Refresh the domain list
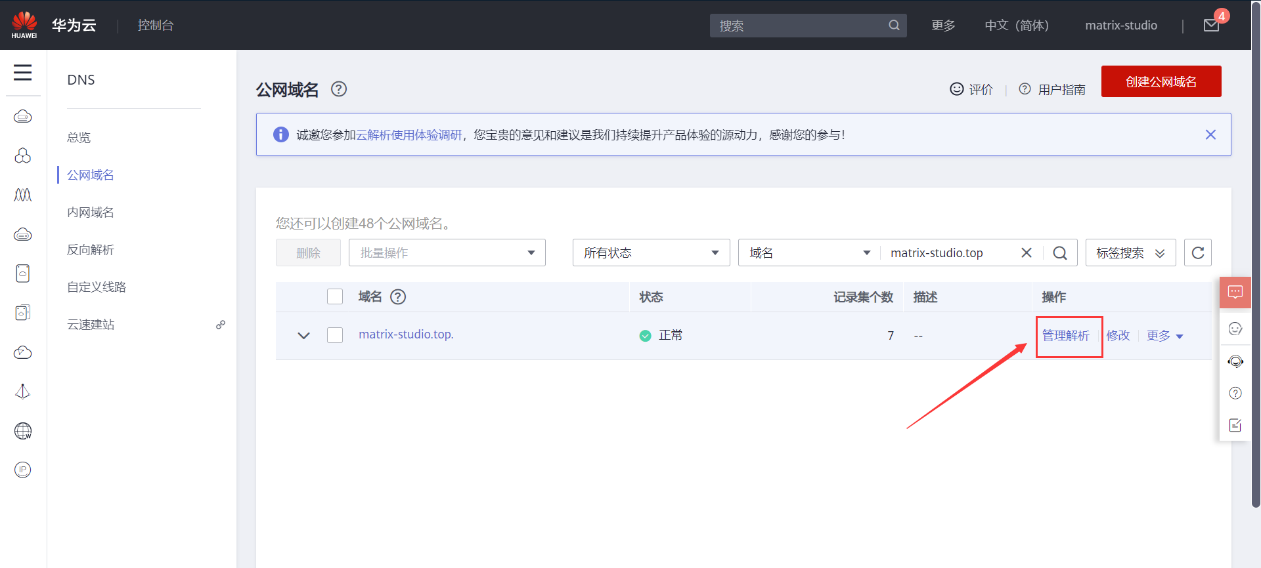The width and height of the screenshot is (1261, 568). pos(1198,253)
